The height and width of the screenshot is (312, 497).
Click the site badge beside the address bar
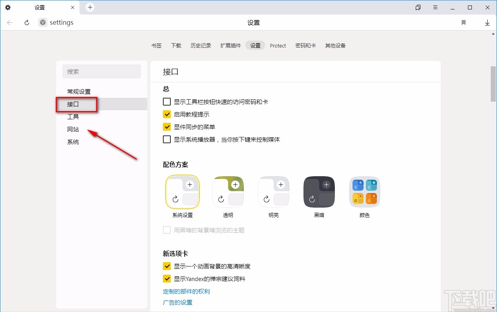point(42,22)
